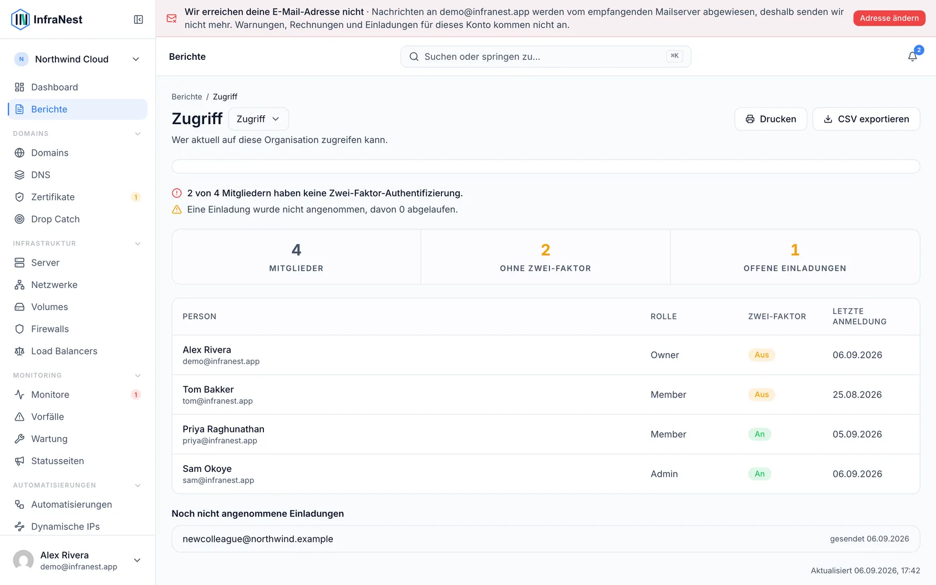Click Sam Okoye's Admin role cell

click(x=664, y=474)
